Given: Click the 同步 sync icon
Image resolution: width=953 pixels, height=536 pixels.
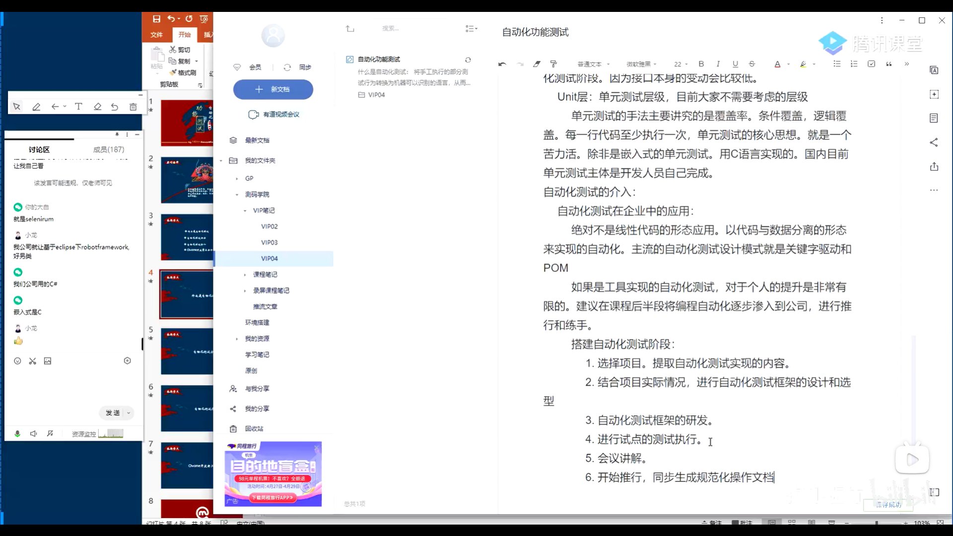Looking at the screenshot, I should point(287,67).
